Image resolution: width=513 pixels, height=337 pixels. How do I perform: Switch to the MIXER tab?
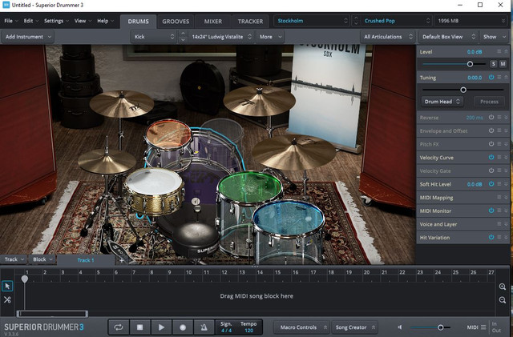(x=213, y=22)
